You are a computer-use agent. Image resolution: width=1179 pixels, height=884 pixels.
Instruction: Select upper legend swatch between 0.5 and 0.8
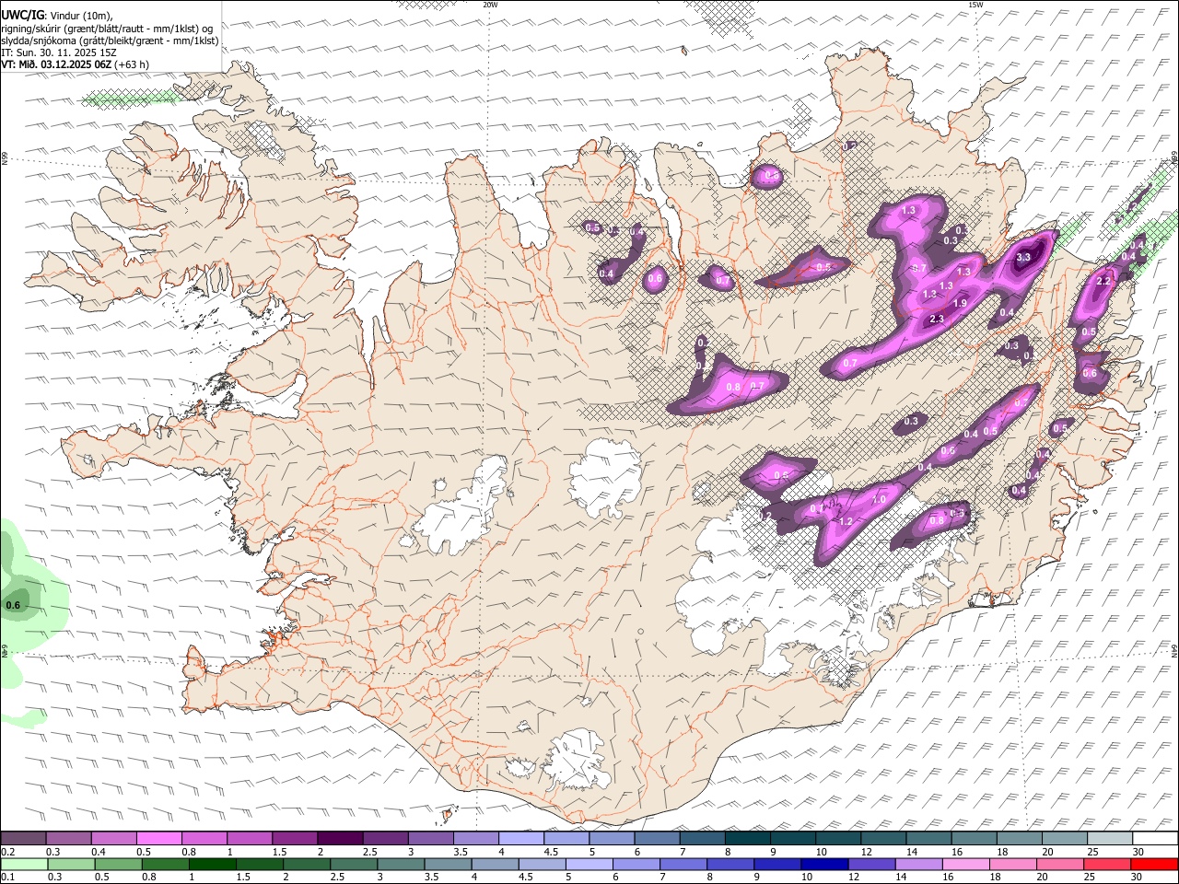click(x=158, y=838)
